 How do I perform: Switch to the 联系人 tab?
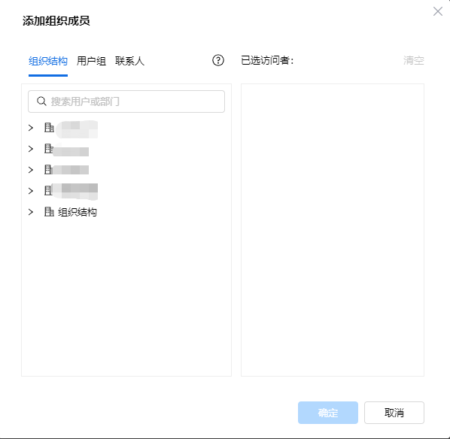pyautogui.click(x=129, y=61)
